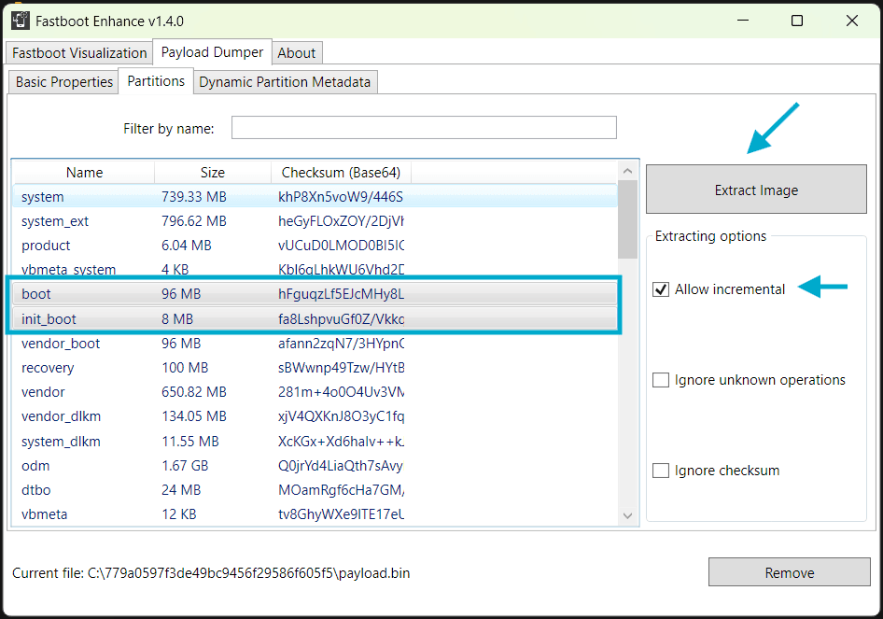Click checksum starting with khP8Xn5voW9

click(x=341, y=197)
